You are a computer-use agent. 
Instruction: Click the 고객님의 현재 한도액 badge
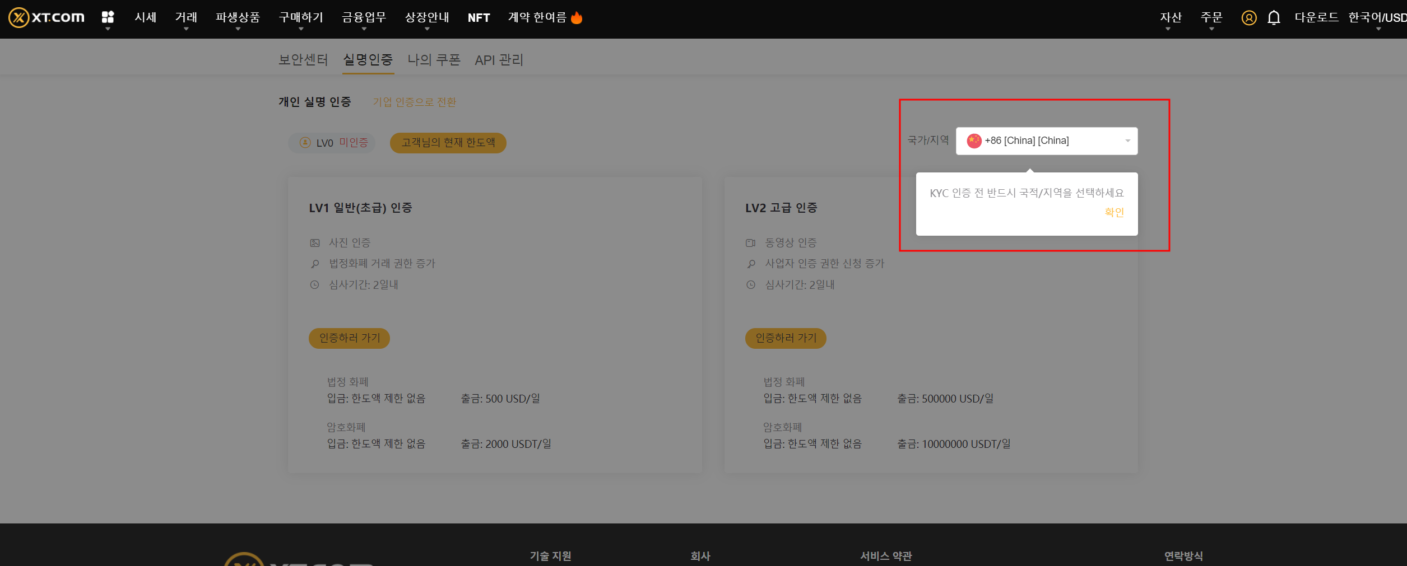tap(448, 143)
